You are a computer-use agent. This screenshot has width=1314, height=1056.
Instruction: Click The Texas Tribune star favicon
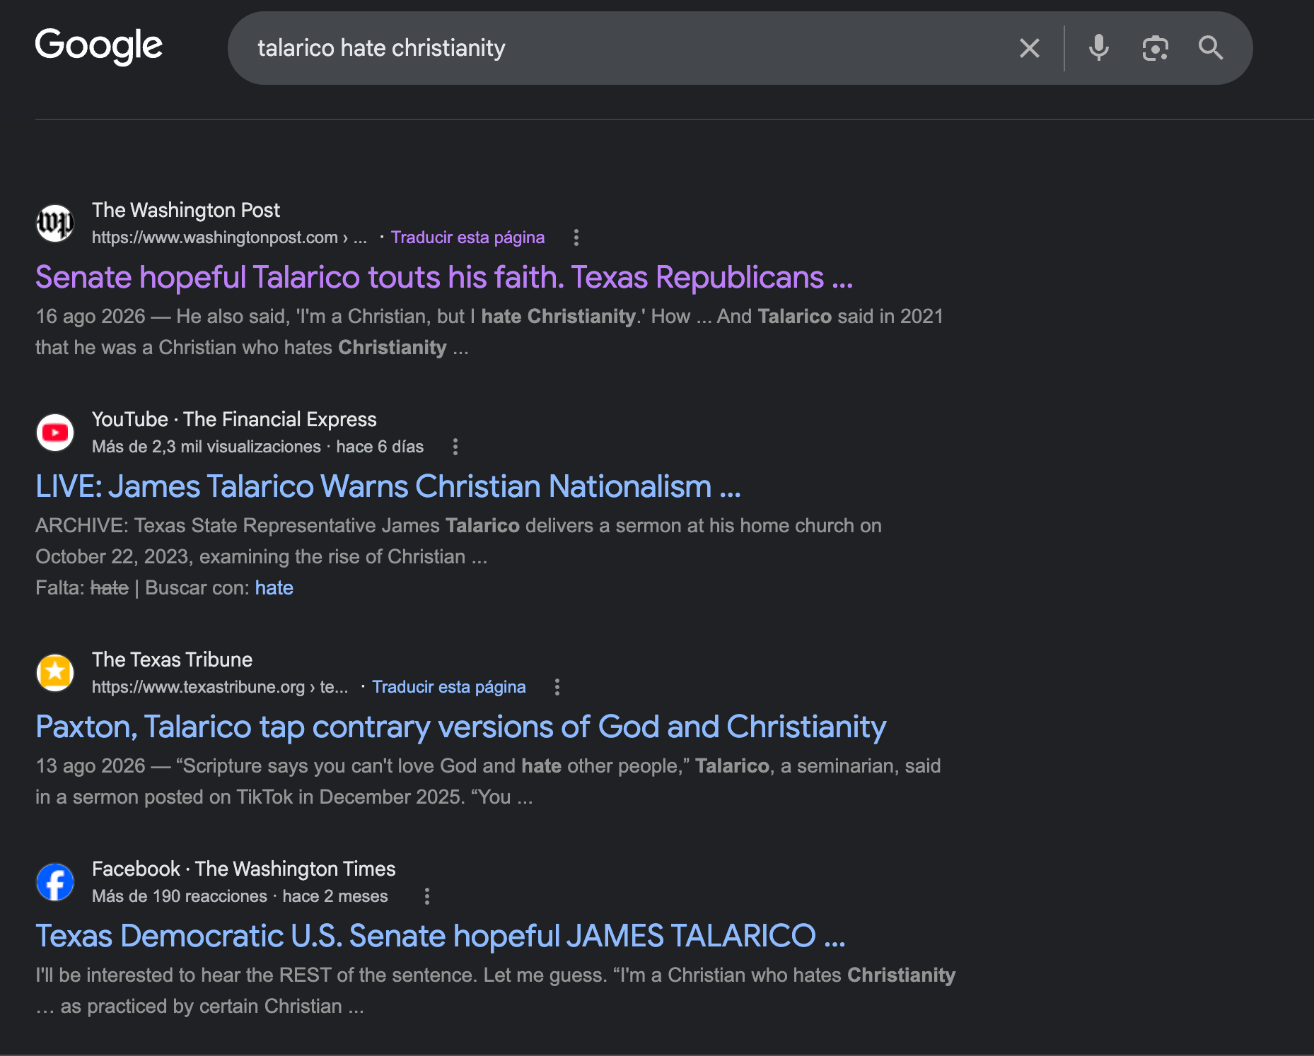(55, 673)
